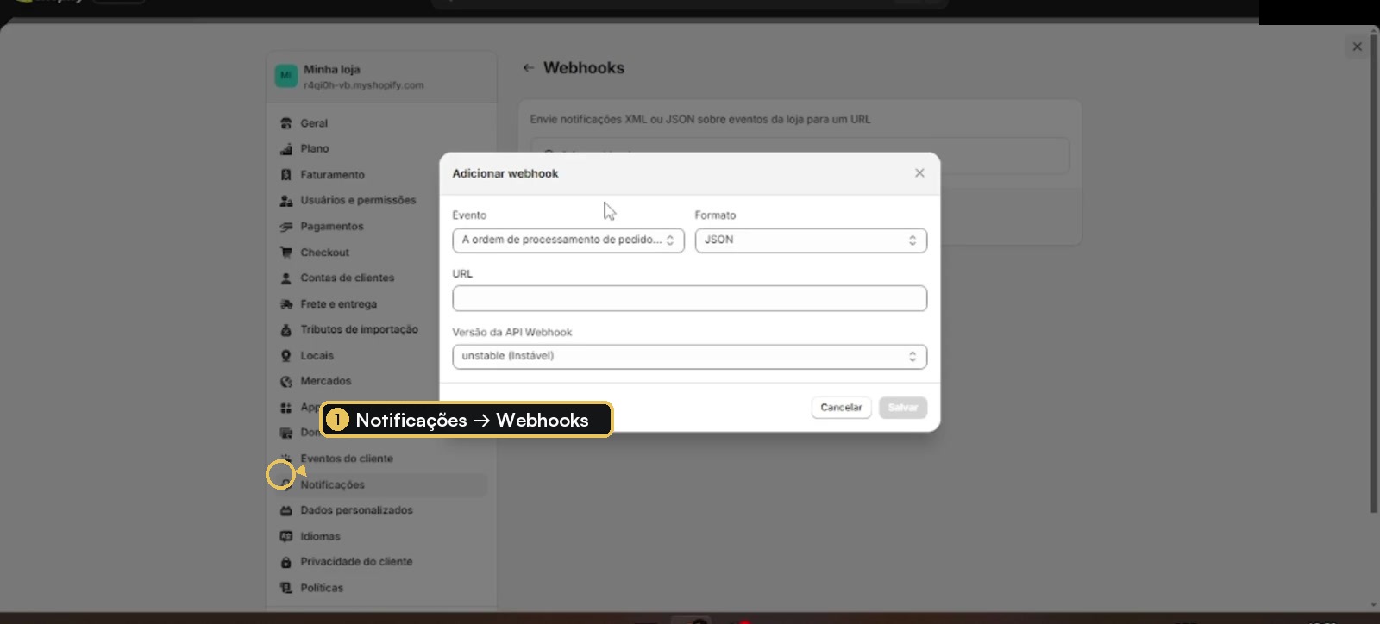This screenshot has width=1380, height=624.
Task: Open the Formato JSON dropdown
Action: [x=811, y=240]
